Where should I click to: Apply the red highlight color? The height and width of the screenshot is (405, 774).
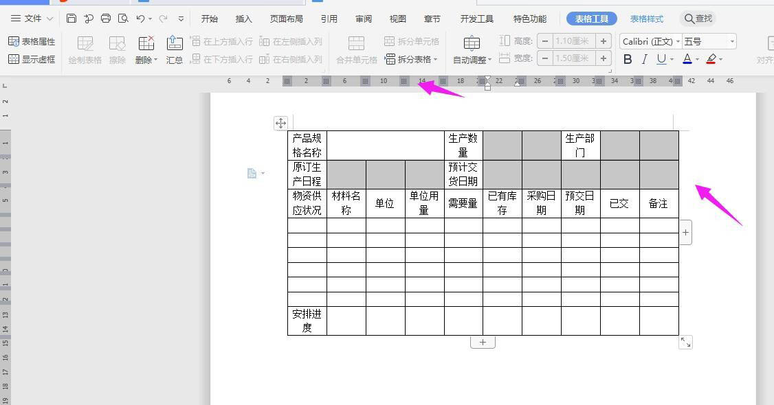711,60
